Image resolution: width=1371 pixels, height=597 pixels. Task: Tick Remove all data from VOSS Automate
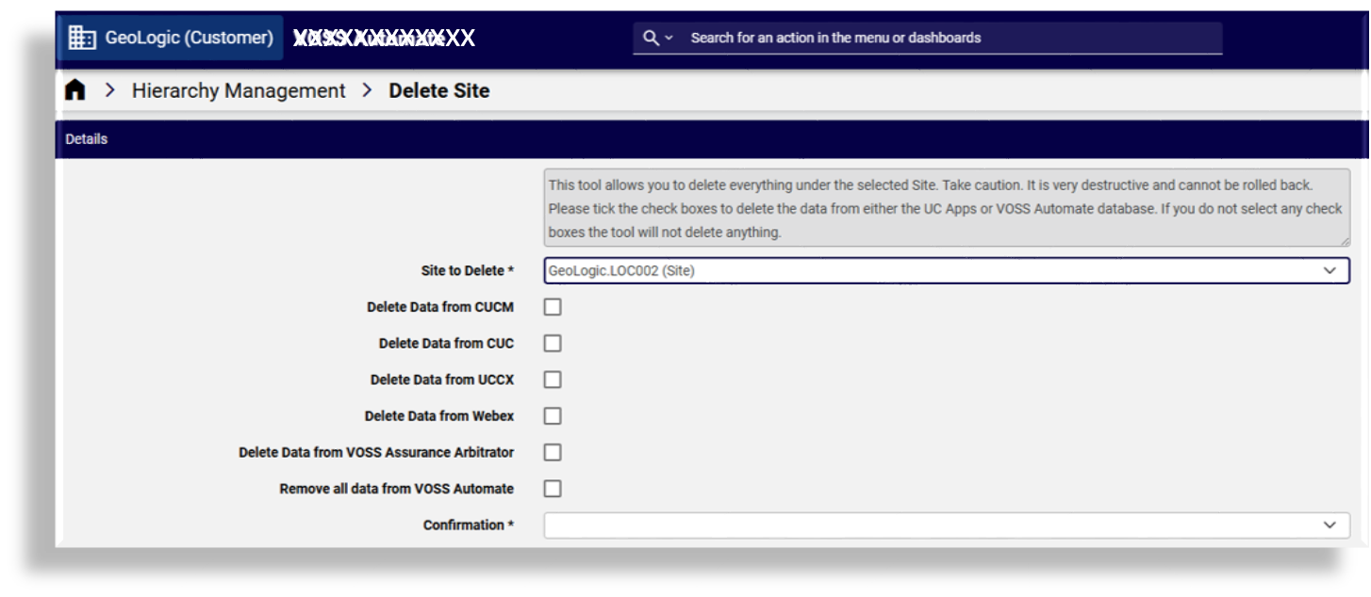(553, 488)
